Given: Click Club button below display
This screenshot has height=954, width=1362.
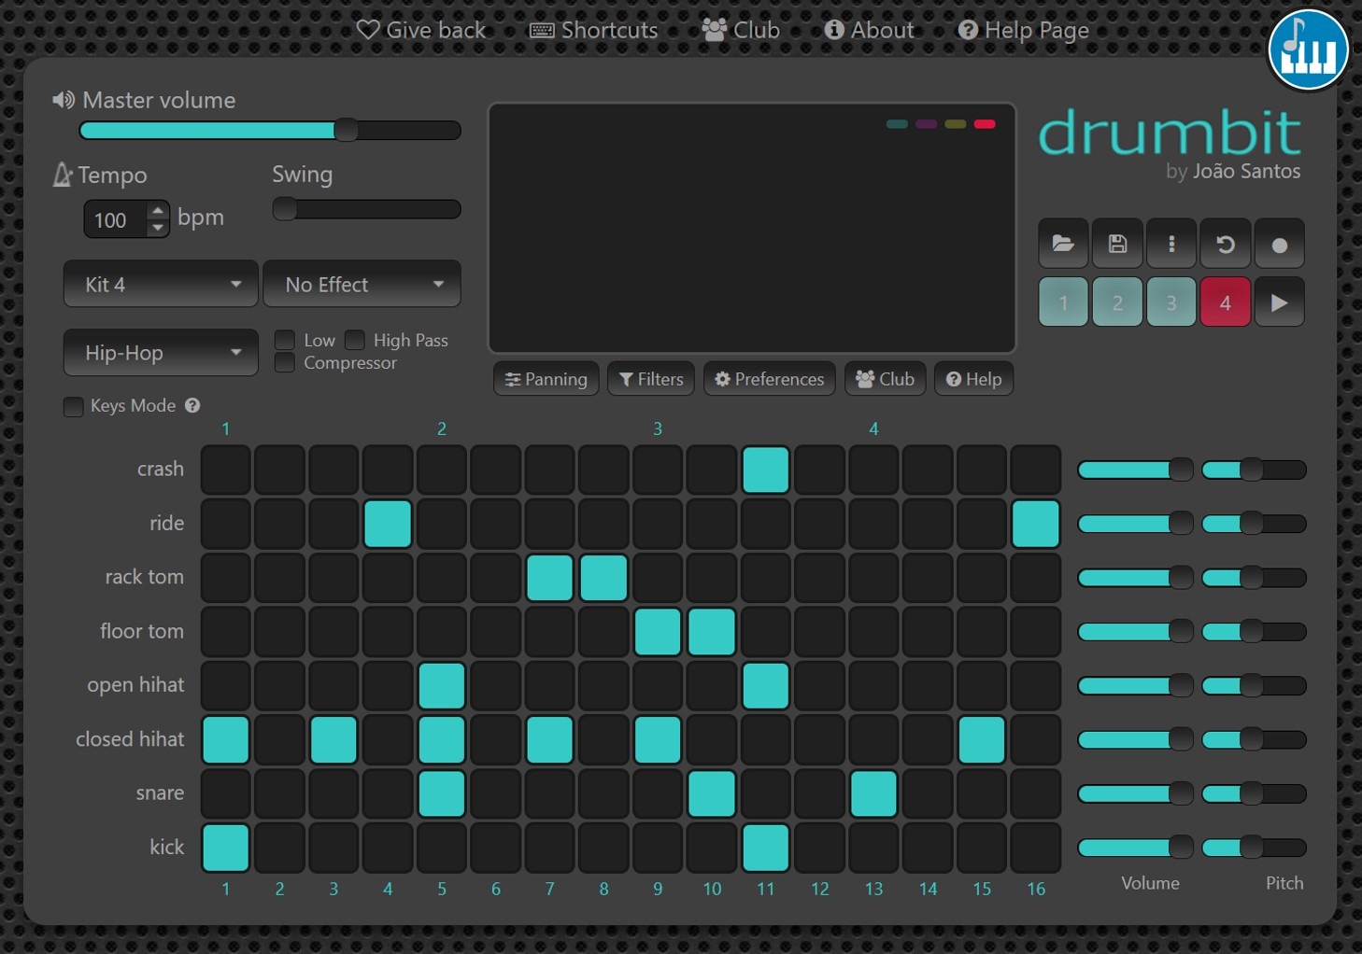Looking at the screenshot, I should tap(886, 379).
